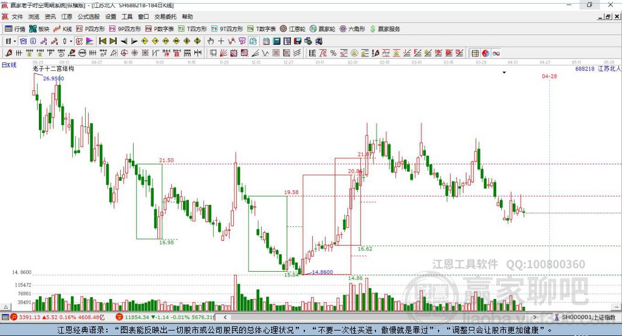
Task: Click the circled target crosshair icon
Action: tap(124, 53)
